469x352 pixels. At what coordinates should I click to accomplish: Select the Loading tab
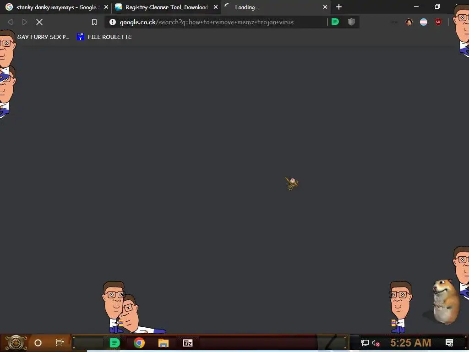coord(275,7)
